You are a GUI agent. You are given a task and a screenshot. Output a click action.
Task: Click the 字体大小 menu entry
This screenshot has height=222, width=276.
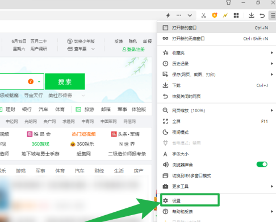click(216, 154)
